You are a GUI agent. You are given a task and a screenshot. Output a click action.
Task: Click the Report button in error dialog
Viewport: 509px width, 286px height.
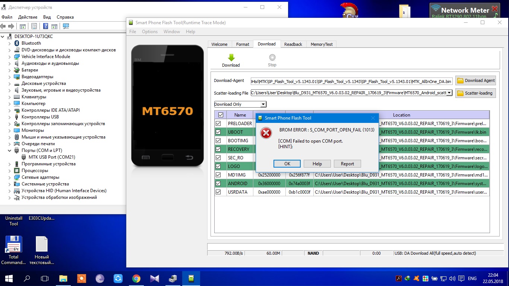[x=347, y=164]
